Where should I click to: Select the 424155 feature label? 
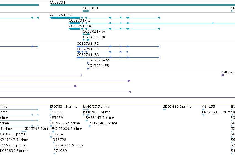click(208, 107)
